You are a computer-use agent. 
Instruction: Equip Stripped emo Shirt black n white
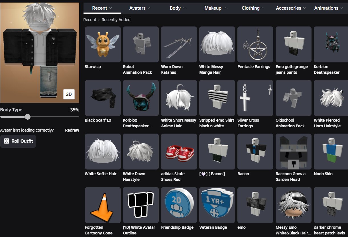click(217, 98)
